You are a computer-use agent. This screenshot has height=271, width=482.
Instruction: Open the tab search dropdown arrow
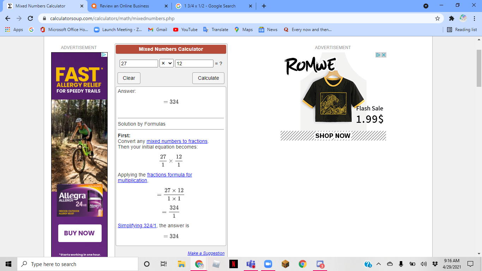click(426, 6)
